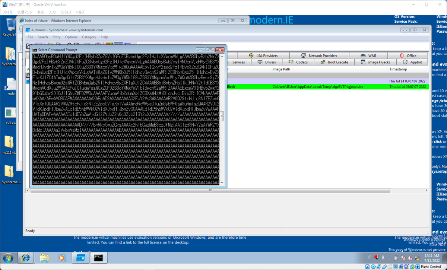
Task: Open VirtualBox 仮想マシン menu
Action: (x=25, y=12)
